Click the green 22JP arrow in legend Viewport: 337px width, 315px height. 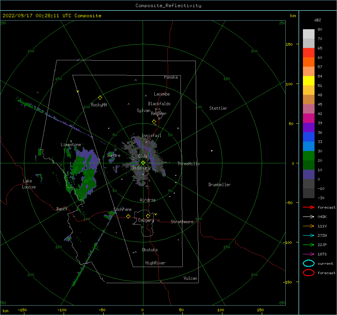[x=309, y=245]
